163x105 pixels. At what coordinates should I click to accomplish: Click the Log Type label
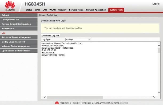pos(46,40)
